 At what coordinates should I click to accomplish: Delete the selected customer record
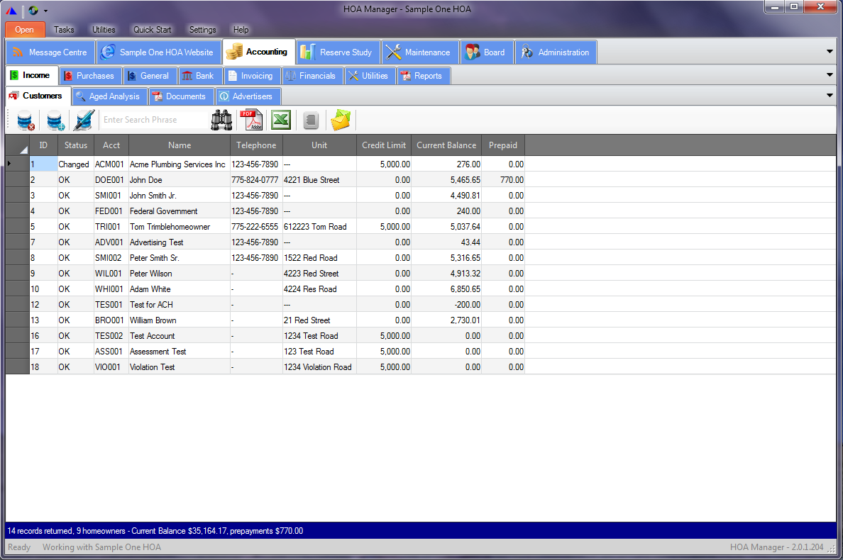(x=25, y=120)
